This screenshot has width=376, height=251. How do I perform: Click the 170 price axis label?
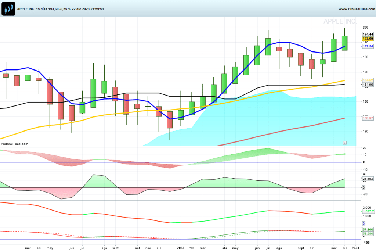tap(365, 72)
